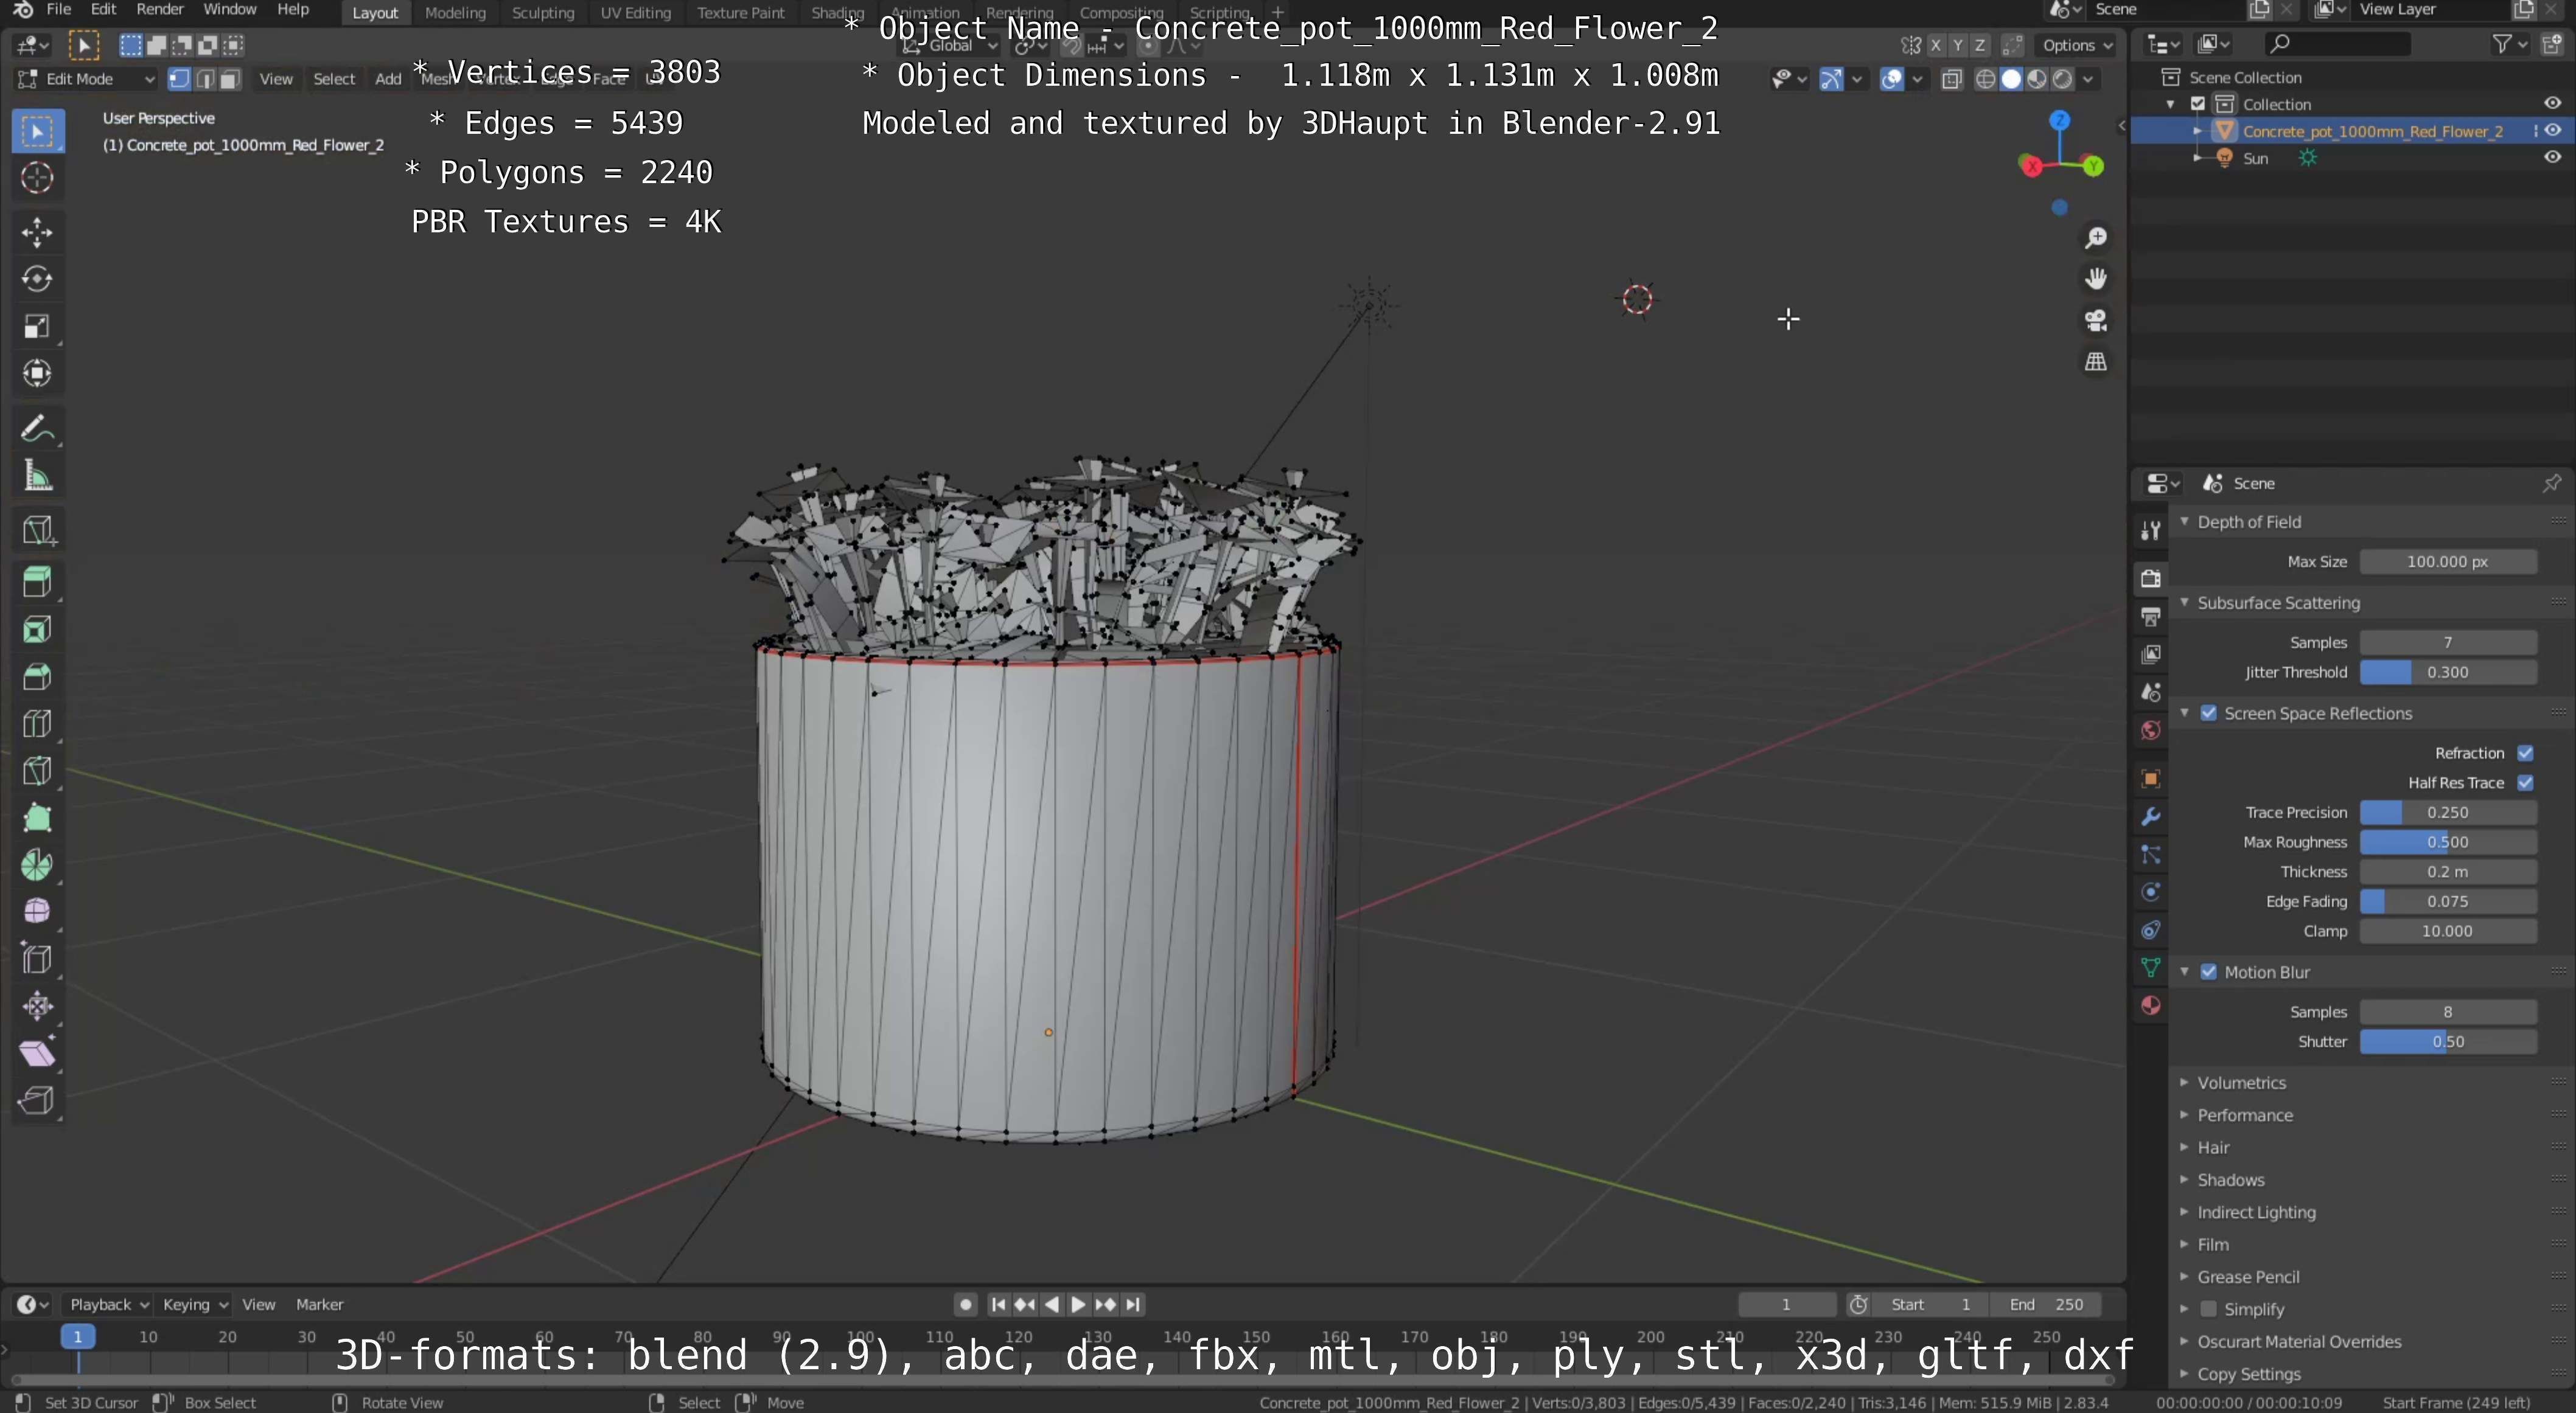Open the Select menu in viewport header
The width and height of the screenshot is (2576, 1413).
pyautogui.click(x=334, y=79)
